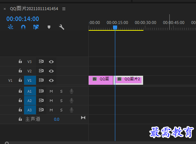This screenshot has height=144, width=196.
Task: Enable voice-over record on track A3
Action: [71, 110]
